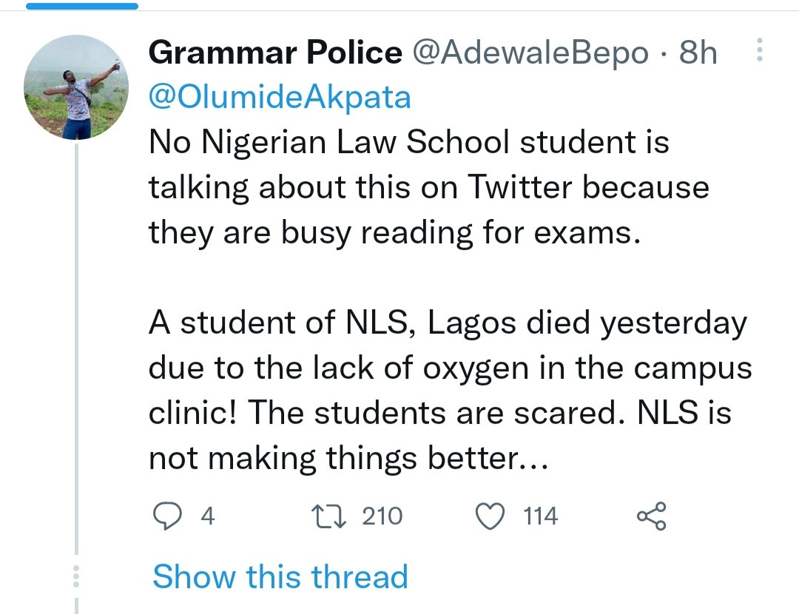Click Show this thread
The width and height of the screenshot is (799, 614).
coord(280,576)
